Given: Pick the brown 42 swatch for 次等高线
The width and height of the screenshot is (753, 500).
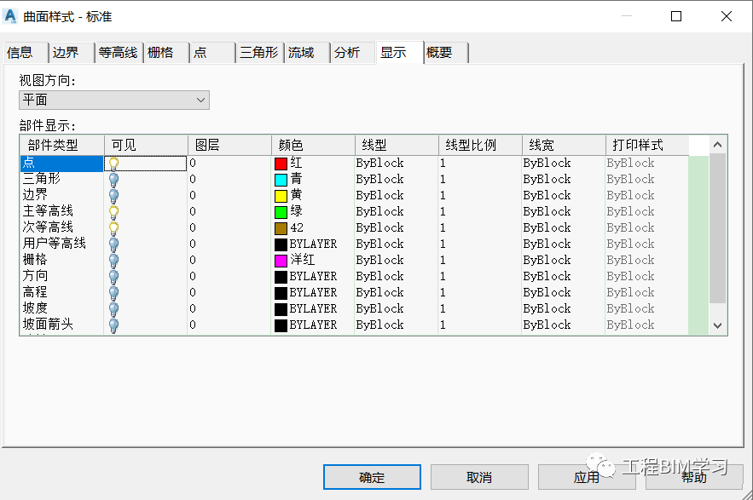Looking at the screenshot, I should tap(281, 228).
